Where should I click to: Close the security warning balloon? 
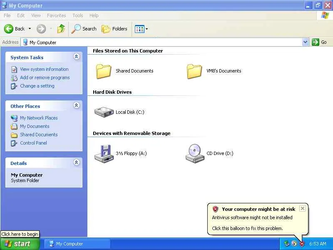(x=303, y=208)
